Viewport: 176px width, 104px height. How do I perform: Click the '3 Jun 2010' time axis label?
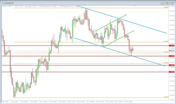5,102
